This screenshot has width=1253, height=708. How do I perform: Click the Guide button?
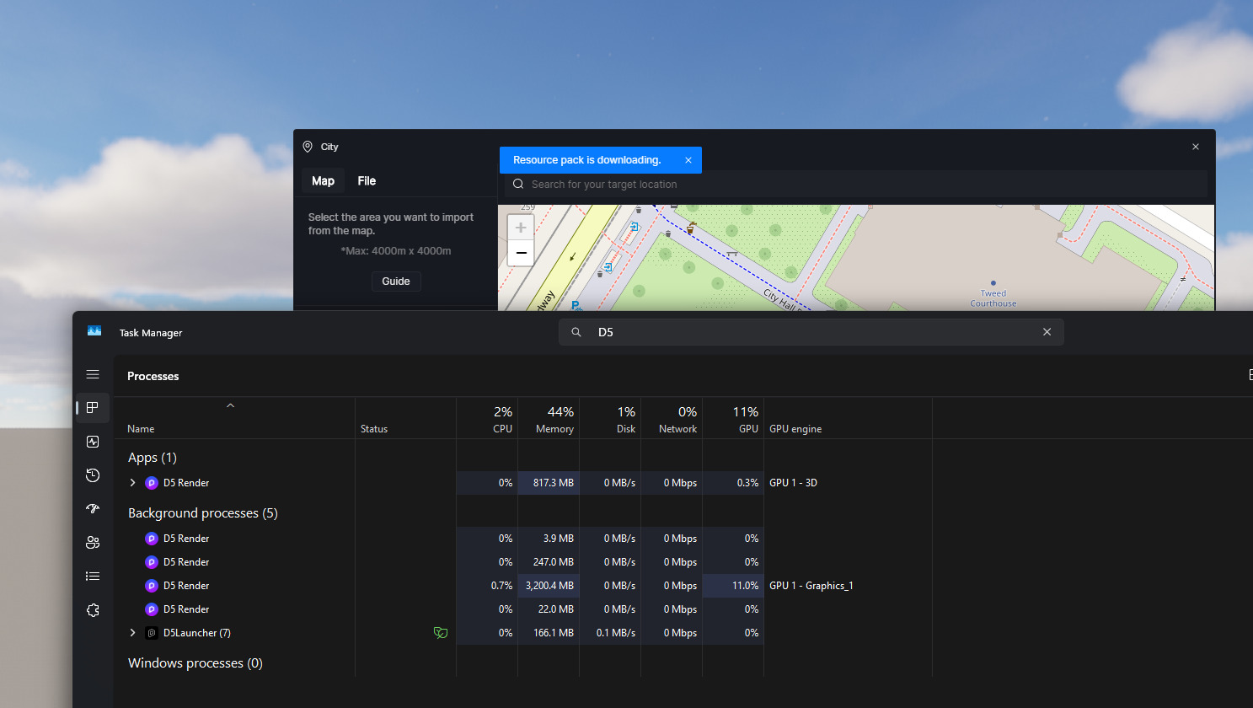point(396,282)
